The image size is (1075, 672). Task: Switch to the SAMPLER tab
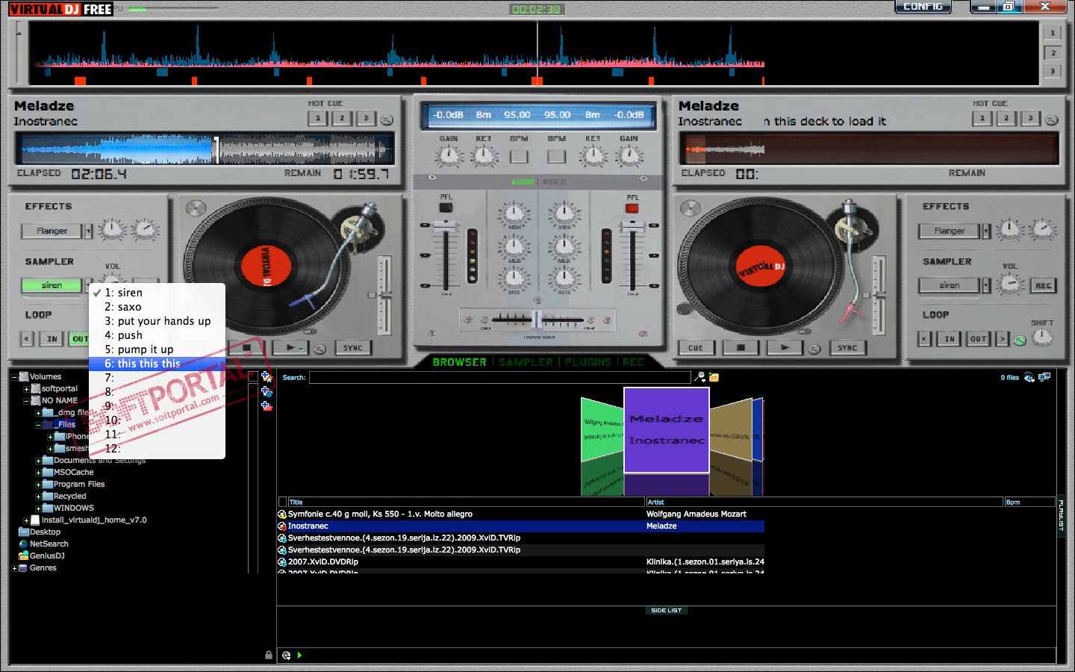(526, 362)
